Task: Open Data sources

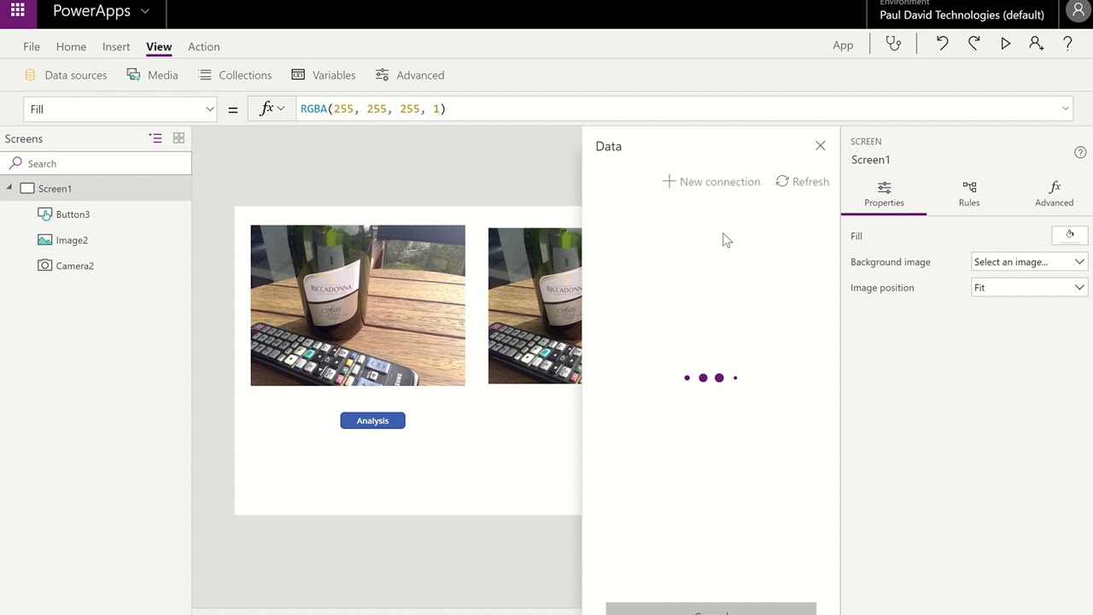Action: 66,75
